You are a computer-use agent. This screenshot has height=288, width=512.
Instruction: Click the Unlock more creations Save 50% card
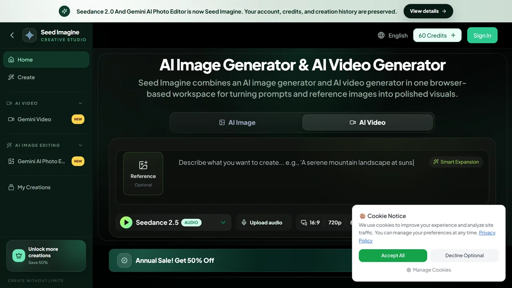[46, 256]
